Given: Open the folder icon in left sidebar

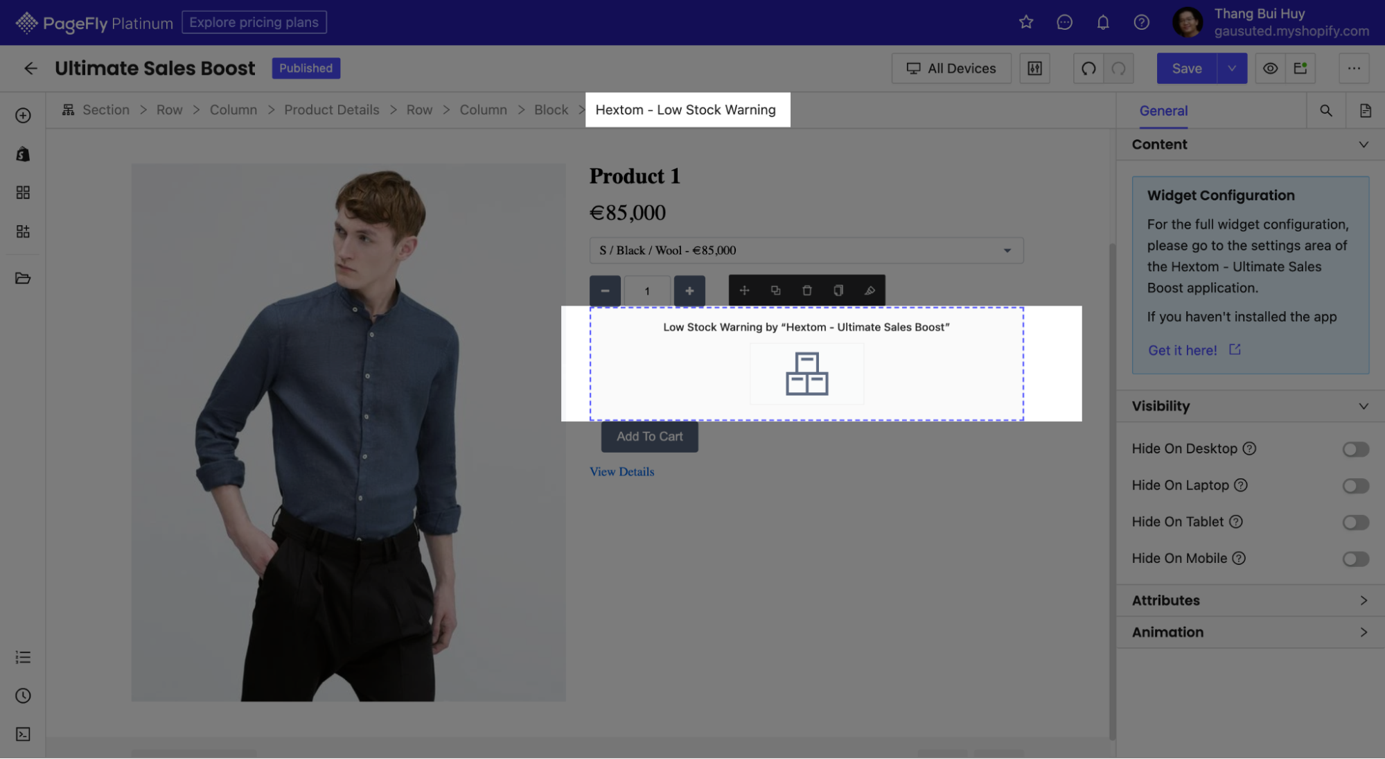Looking at the screenshot, I should [x=23, y=278].
